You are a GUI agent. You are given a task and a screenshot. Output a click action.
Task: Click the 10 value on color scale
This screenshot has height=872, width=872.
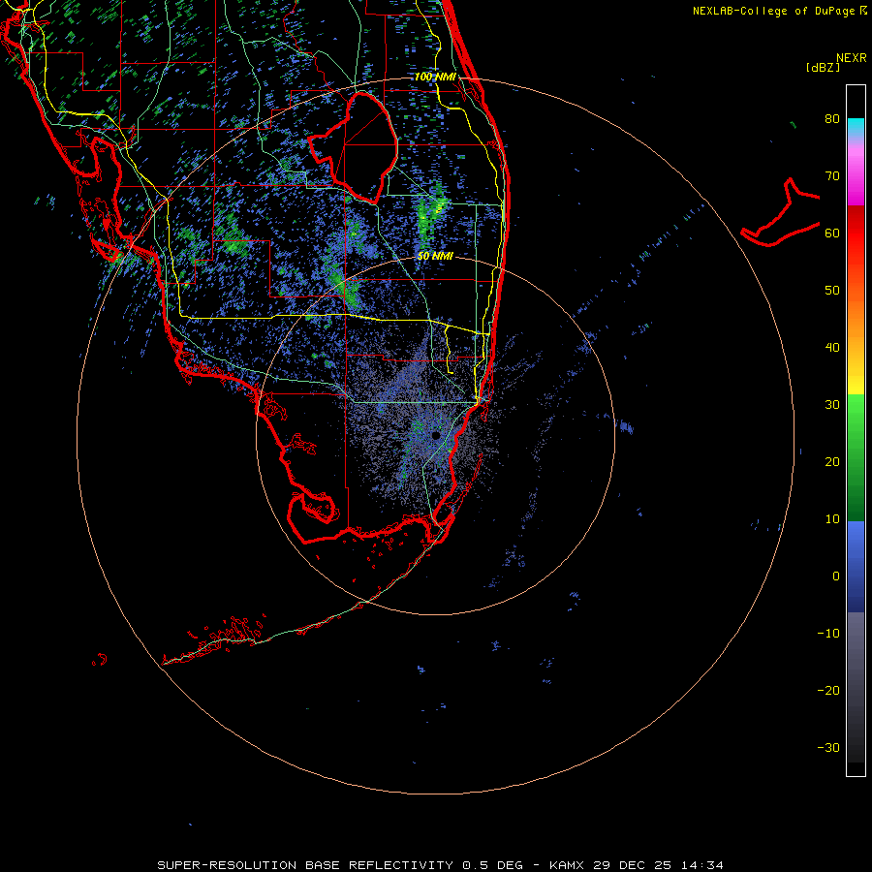832,519
